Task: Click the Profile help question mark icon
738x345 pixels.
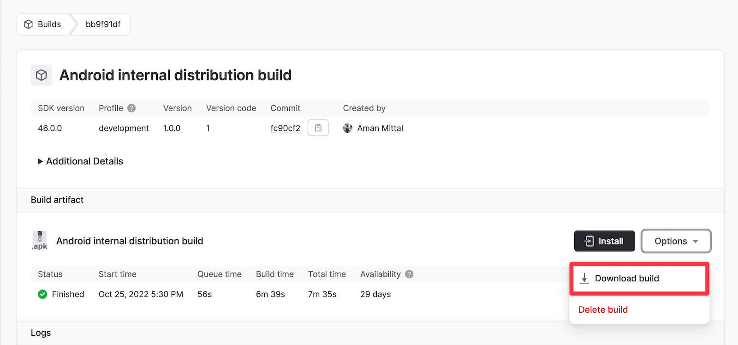Action: click(131, 108)
